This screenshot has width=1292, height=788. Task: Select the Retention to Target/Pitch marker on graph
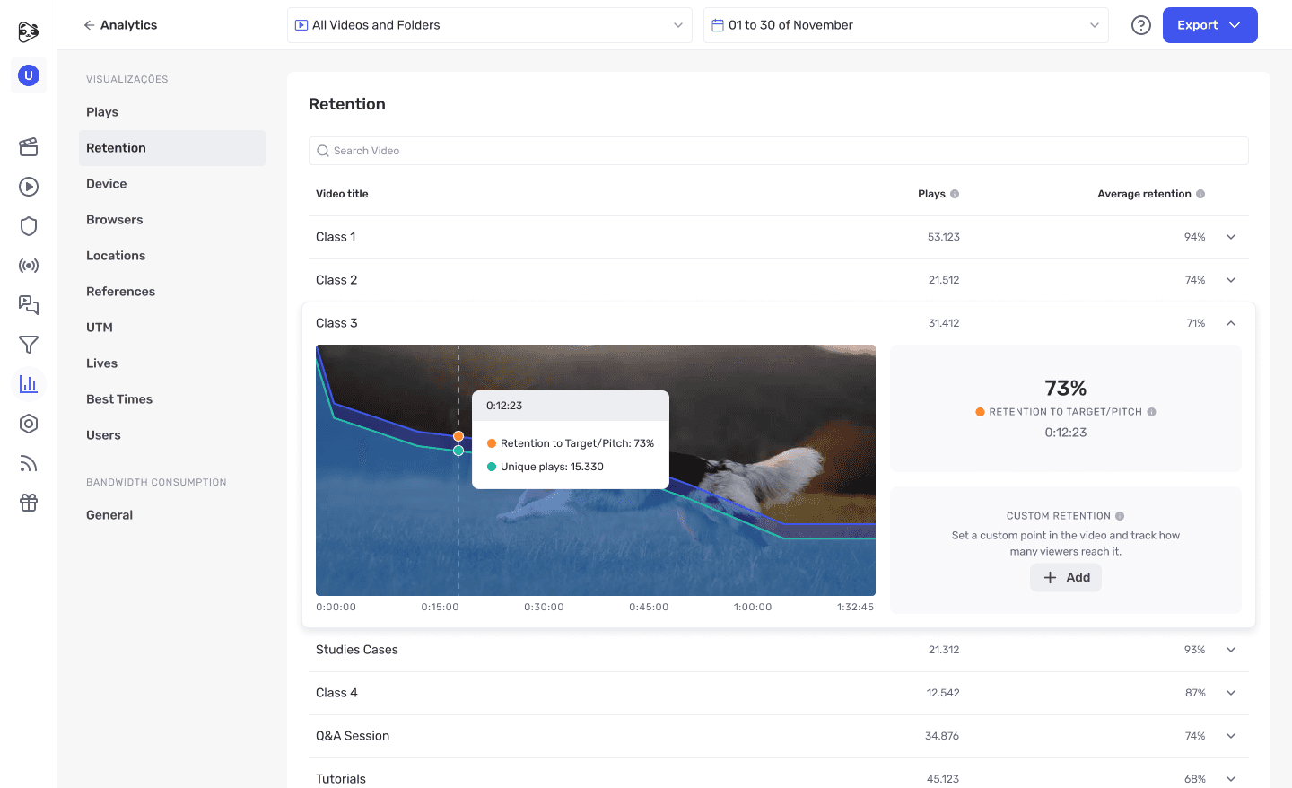pyautogui.click(x=458, y=435)
